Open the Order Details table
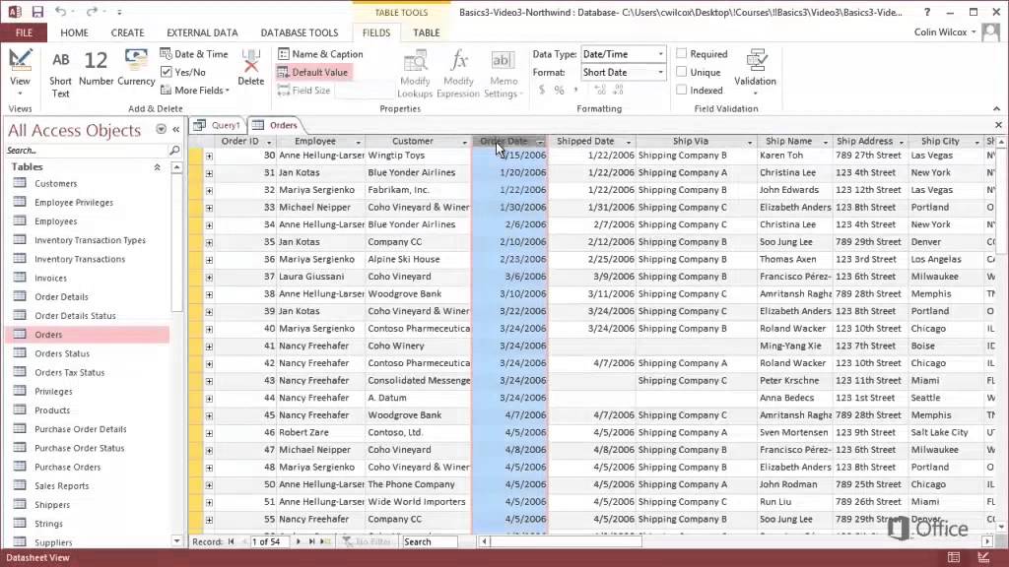Viewport: 1009px width, 567px height. click(61, 296)
